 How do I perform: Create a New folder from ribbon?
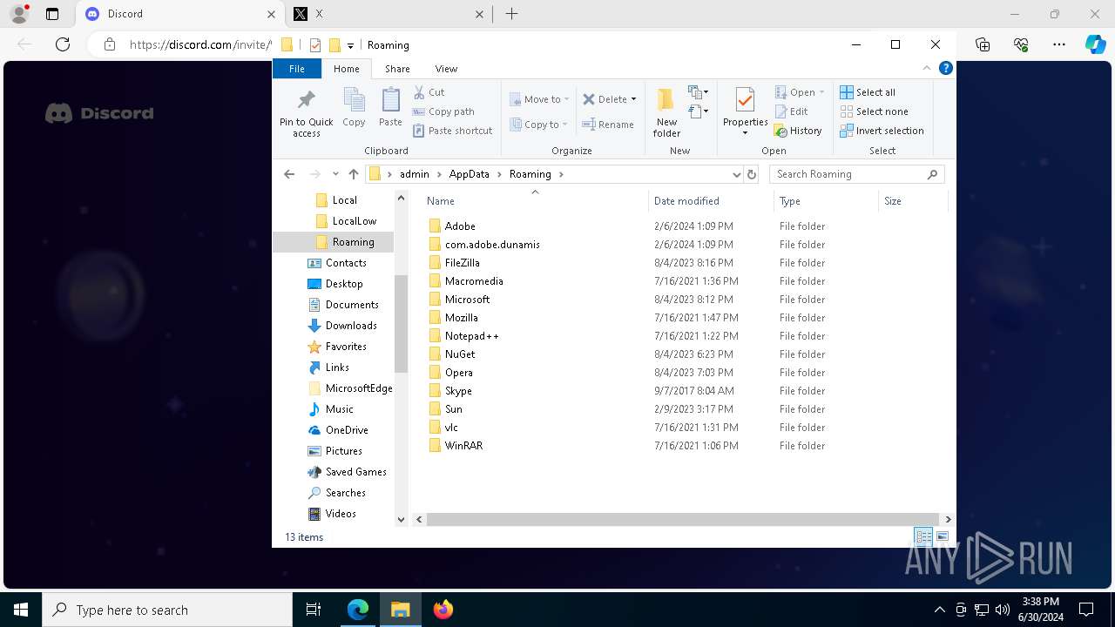pyautogui.click(x=666, y=112)
